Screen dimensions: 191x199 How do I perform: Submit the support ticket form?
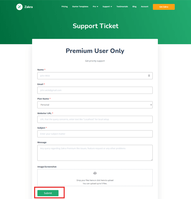coord(48,193)
